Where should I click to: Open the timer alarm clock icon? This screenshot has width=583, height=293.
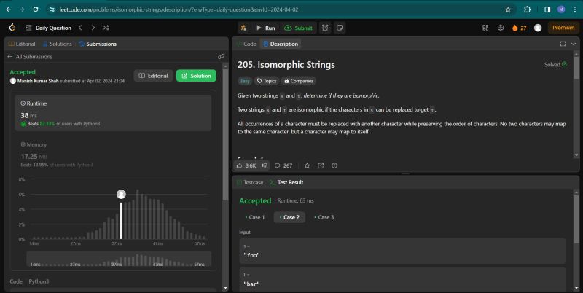[x=325, y=28]
